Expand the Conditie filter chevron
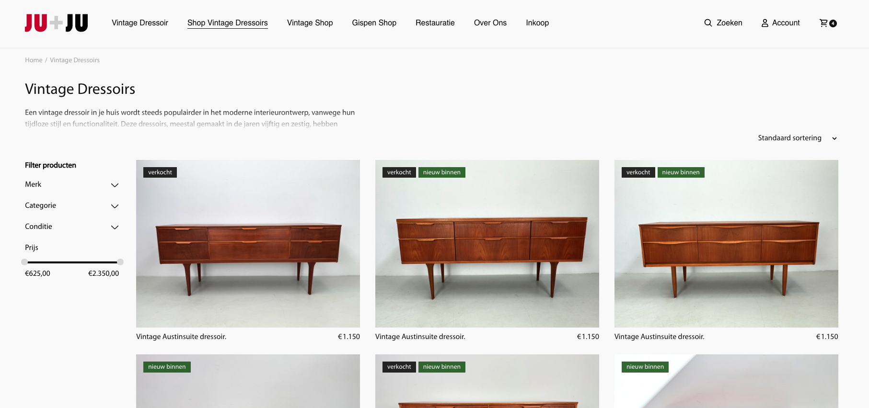The image size is (869, 408). click(115, 227)
